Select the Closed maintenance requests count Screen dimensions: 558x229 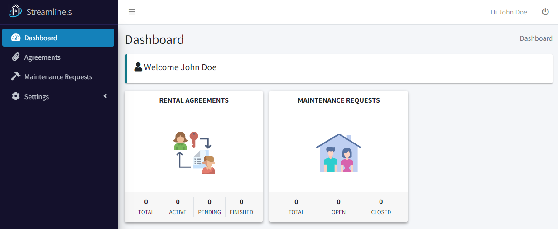click(x=381, y=207)
